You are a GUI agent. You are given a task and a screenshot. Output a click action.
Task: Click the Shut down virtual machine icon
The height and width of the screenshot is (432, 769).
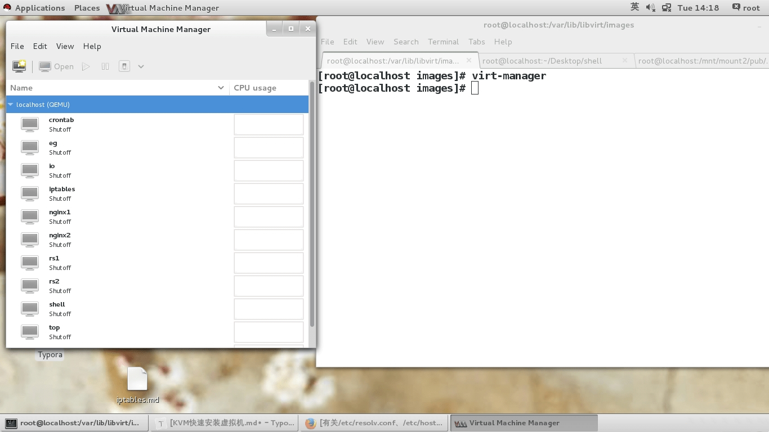tap(124, 66)
